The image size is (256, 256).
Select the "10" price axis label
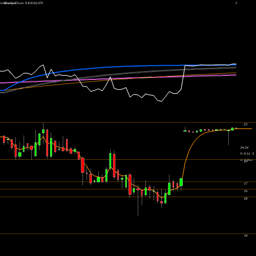246,236
